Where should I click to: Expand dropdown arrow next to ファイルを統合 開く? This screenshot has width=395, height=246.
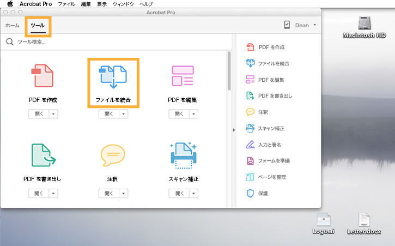(124, 114)
